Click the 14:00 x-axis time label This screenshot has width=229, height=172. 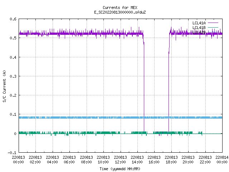coord(137,162)
